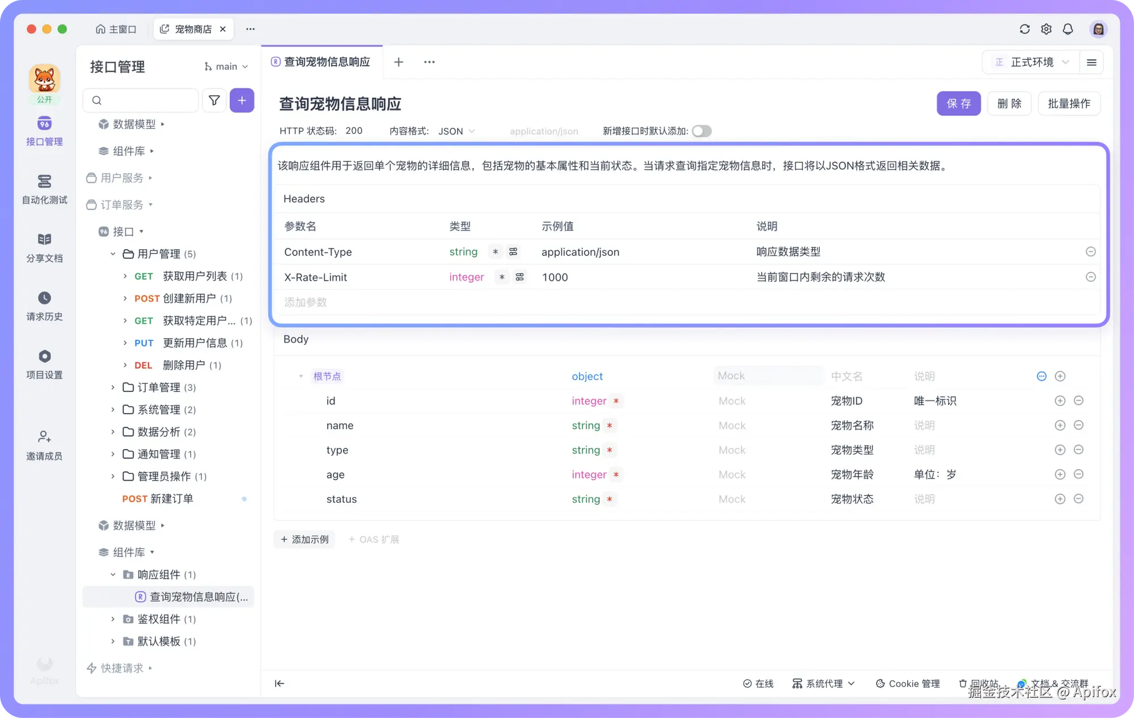The width and height of the screenshot is (1134, 718).
Task: Select the 自动化测试 sidebar icon
Action: 44,190
